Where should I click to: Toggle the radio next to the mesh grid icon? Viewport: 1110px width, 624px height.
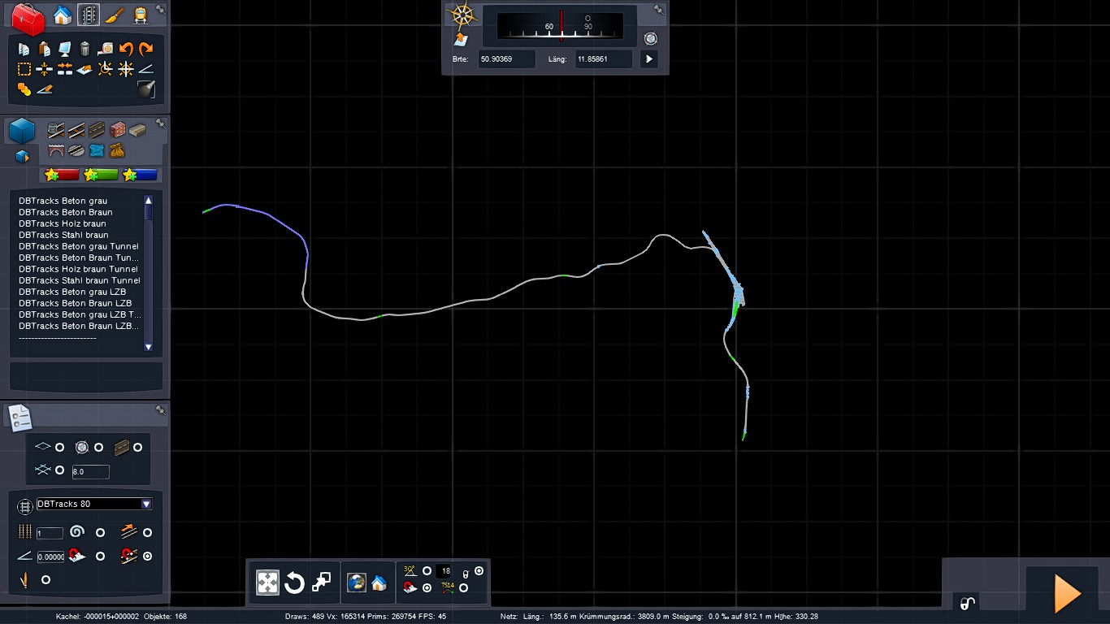tap(59, 470)
